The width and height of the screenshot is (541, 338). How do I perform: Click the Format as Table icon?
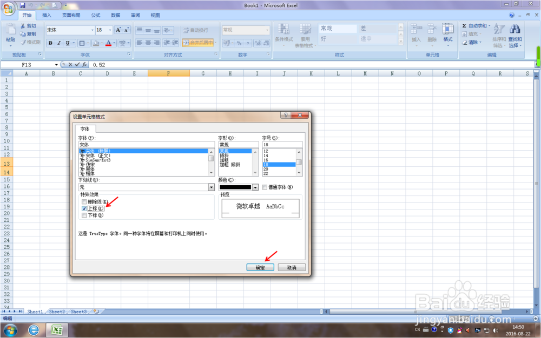pos(305,30)
